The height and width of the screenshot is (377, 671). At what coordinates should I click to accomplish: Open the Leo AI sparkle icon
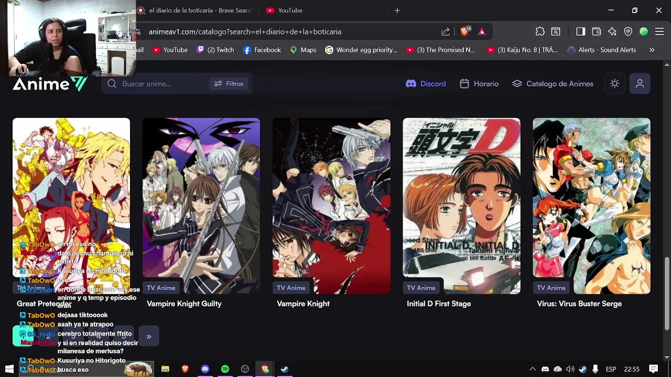click(x=612, y=31)
